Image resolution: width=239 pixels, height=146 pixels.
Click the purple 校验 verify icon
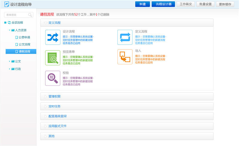coord(53,78)
